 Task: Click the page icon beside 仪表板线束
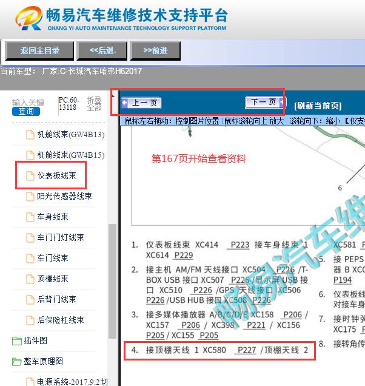(x=30, y=176)
